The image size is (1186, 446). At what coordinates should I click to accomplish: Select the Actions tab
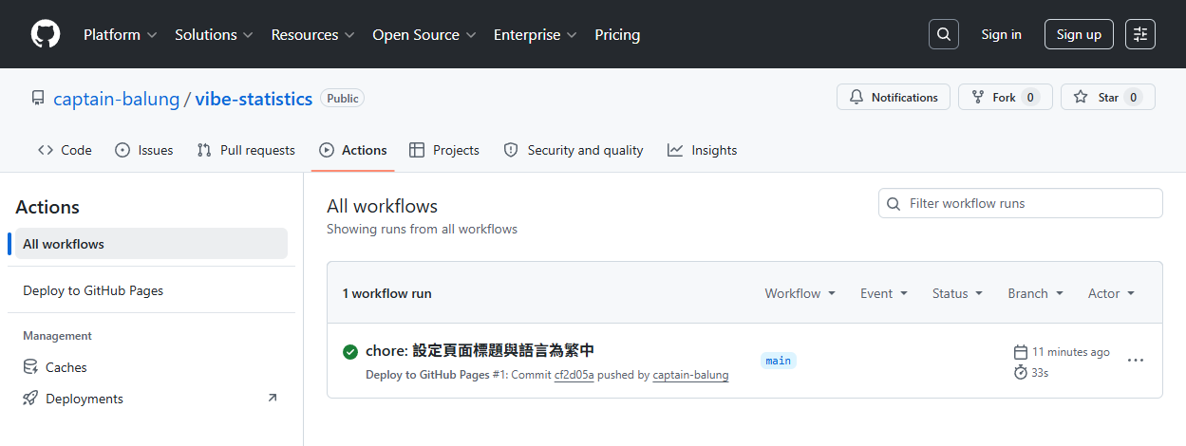pos(353,150)
